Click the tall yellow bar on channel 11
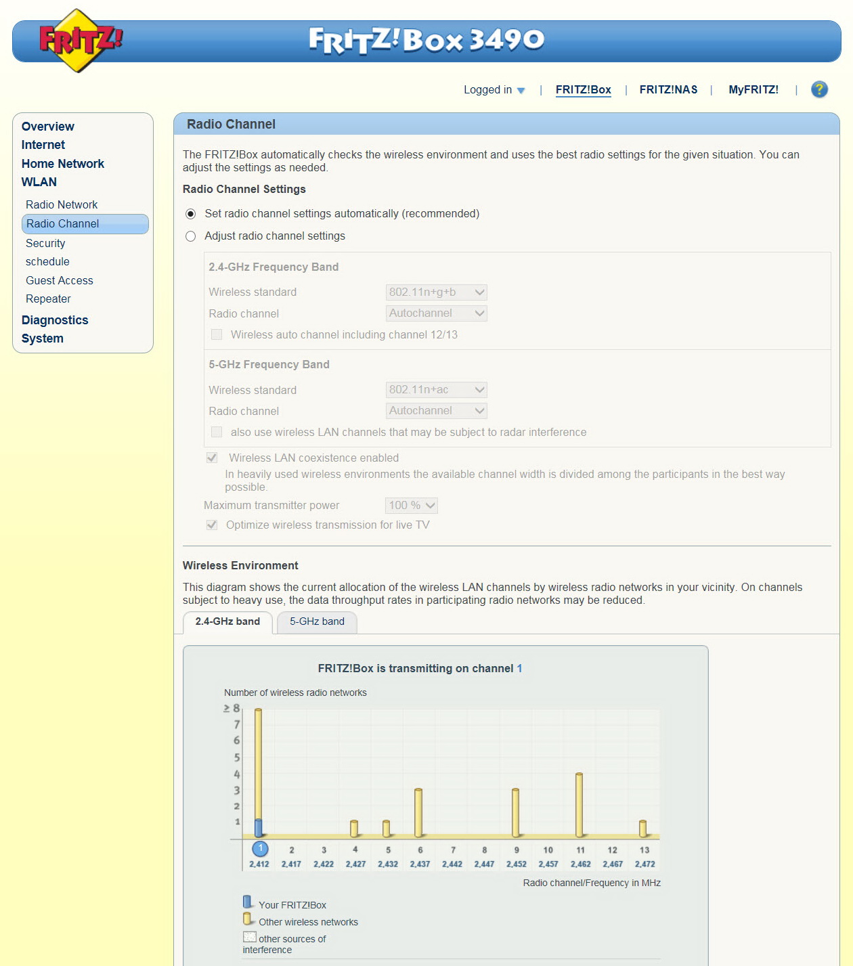This screenshot has width=853, height=966. coord(579,805)
